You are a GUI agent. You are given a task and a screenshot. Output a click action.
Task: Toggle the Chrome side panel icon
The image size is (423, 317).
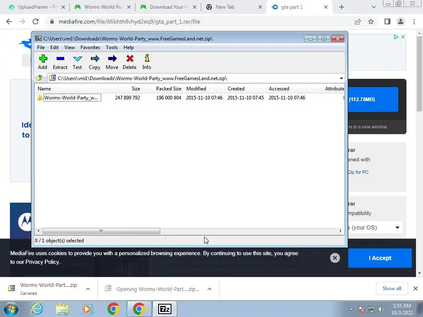[x=387, y=21]
